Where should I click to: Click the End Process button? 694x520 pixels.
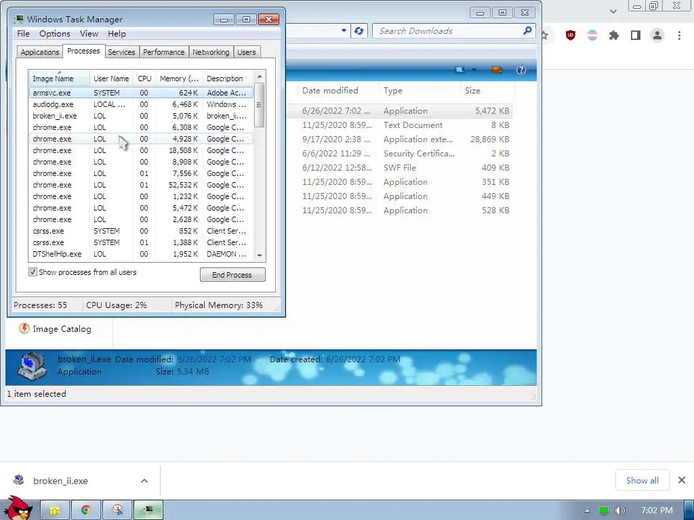pos(232,275)
